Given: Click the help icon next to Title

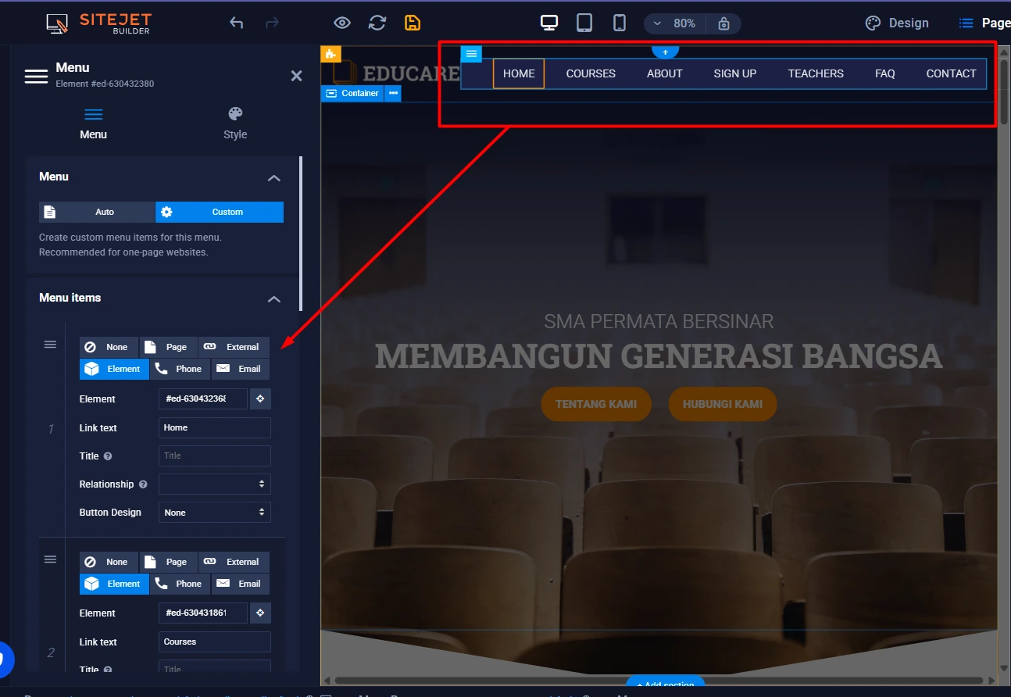Looking at the screenshot, I should pos(108,456).
